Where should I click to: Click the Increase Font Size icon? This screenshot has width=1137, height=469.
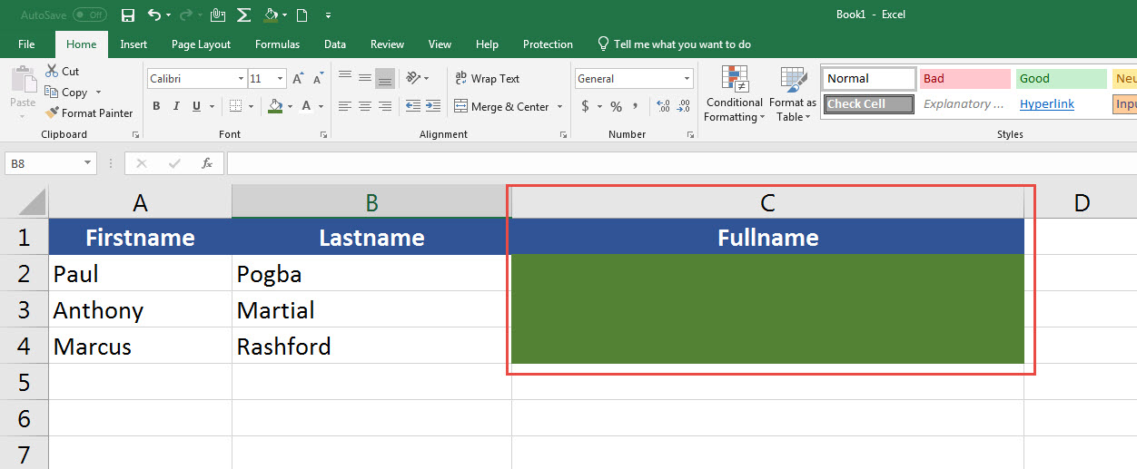[299, 79]
